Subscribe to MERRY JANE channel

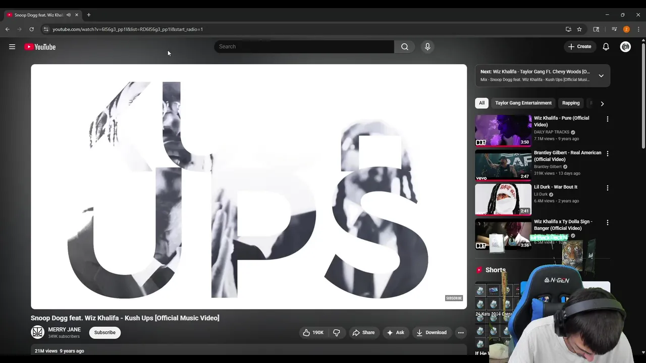point(105,333)
